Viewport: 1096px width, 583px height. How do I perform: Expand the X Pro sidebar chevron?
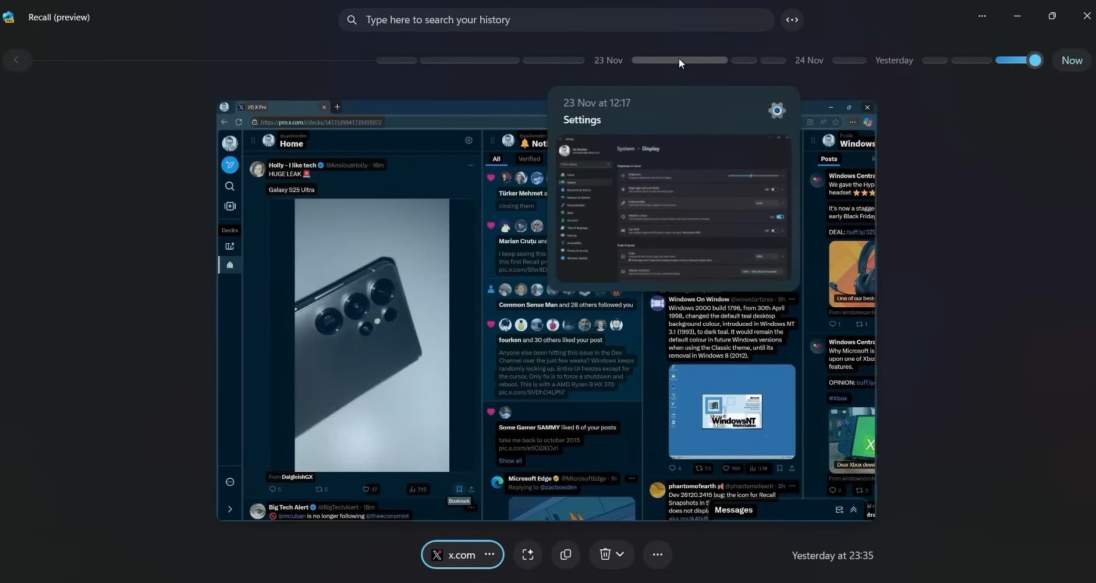tap(230, 509)
